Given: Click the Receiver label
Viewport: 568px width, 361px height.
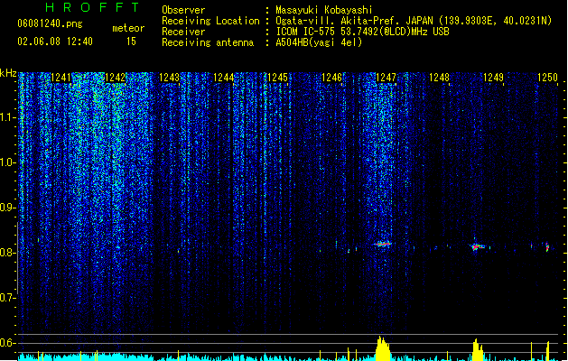Looking at the screenshot, I should pos(183,32).
